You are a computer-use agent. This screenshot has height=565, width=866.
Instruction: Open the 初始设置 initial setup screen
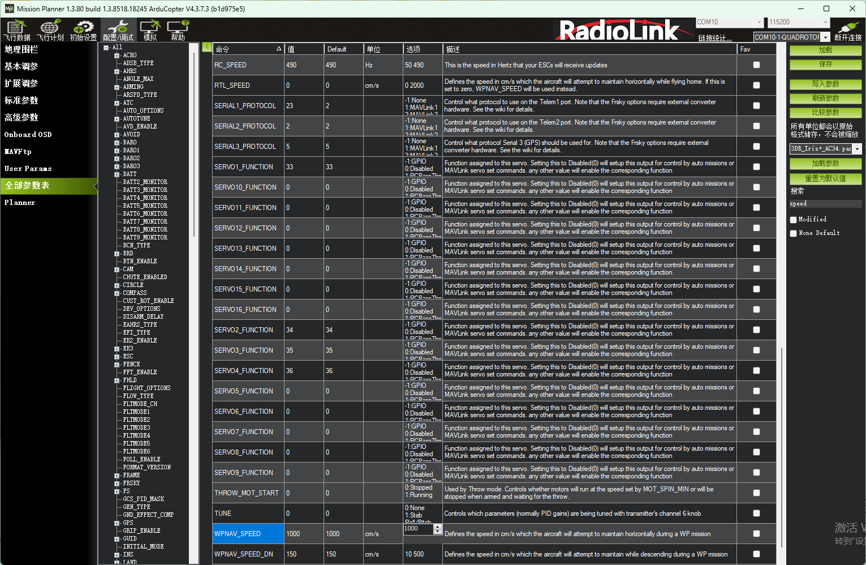pyautogui.click(x=83, y=29)
